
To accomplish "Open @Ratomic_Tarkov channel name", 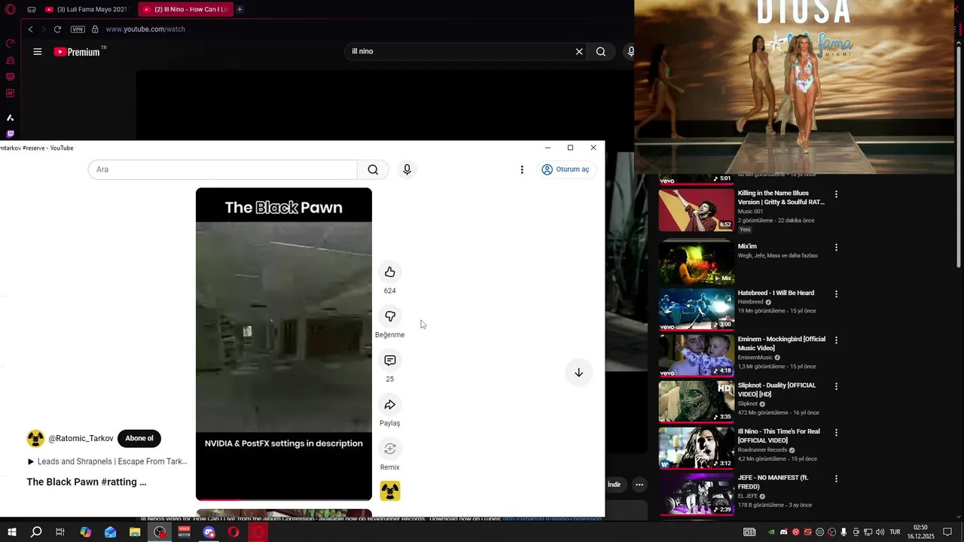I will point(81,438).
